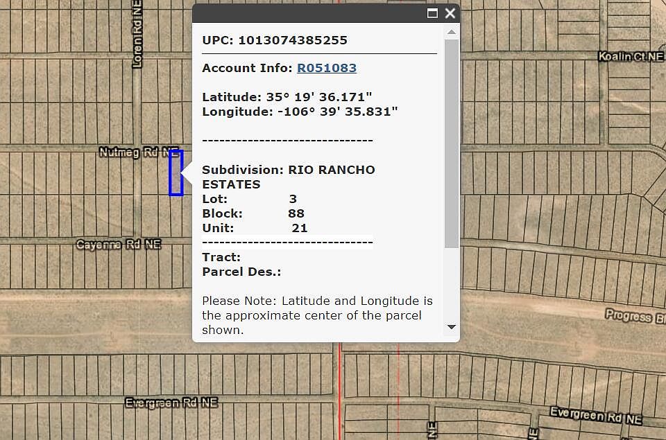Viewport: 666px width, 440px height.
Task: Click the popup's vertical scrollbar thumb
Action: [x=452, y=142]
